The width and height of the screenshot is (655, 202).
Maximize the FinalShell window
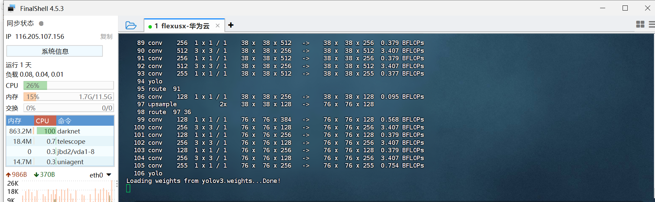coord(625,8)
